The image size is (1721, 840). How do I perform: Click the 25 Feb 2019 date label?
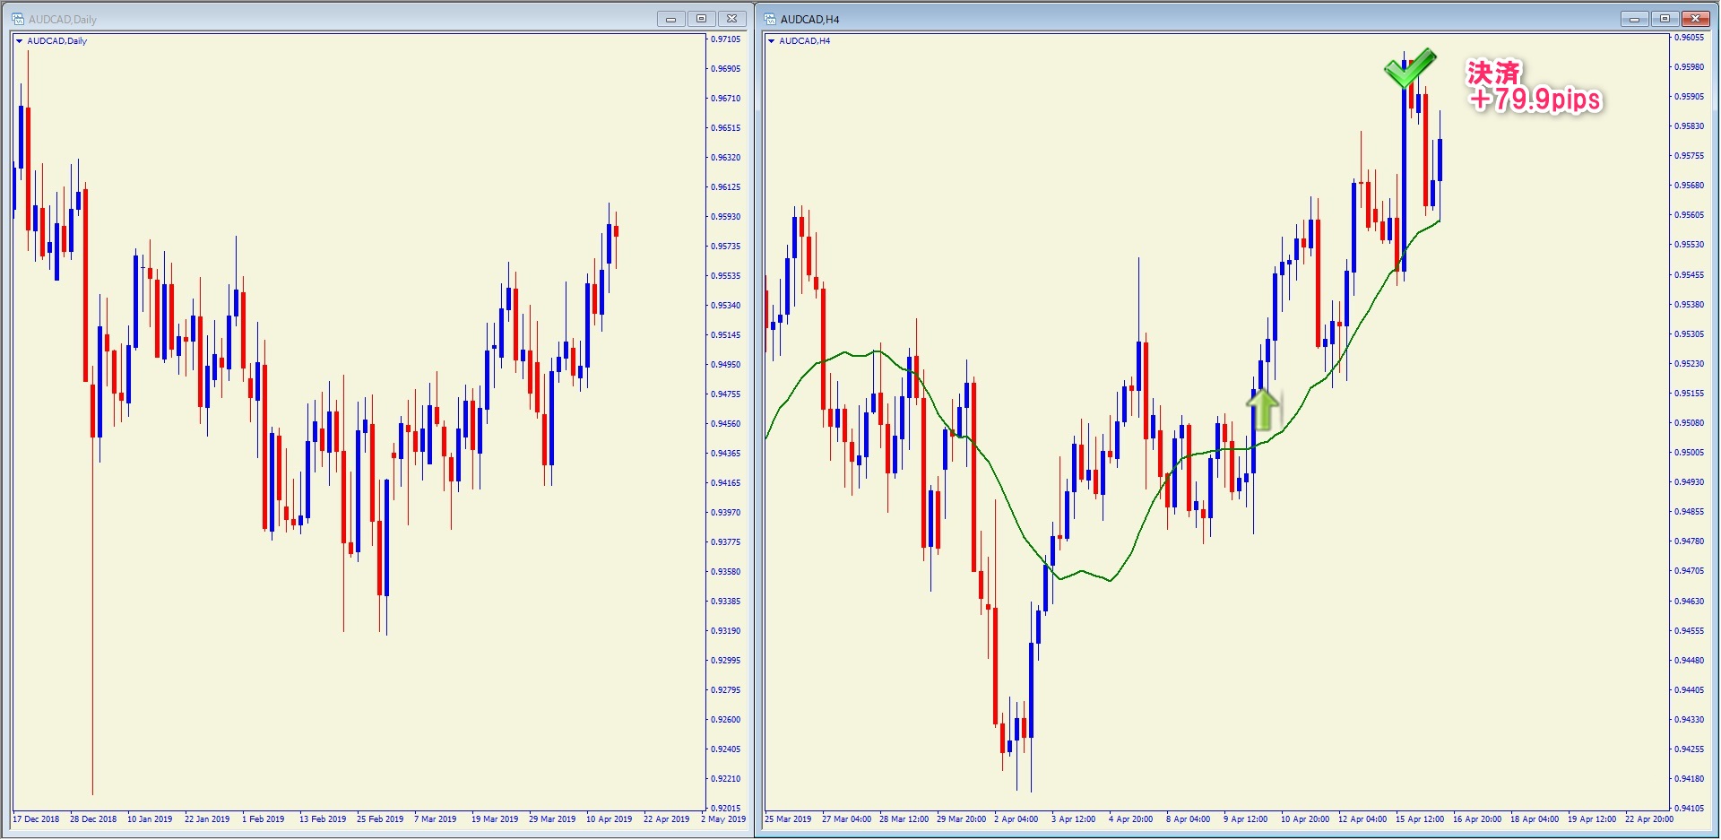[380, 819]
